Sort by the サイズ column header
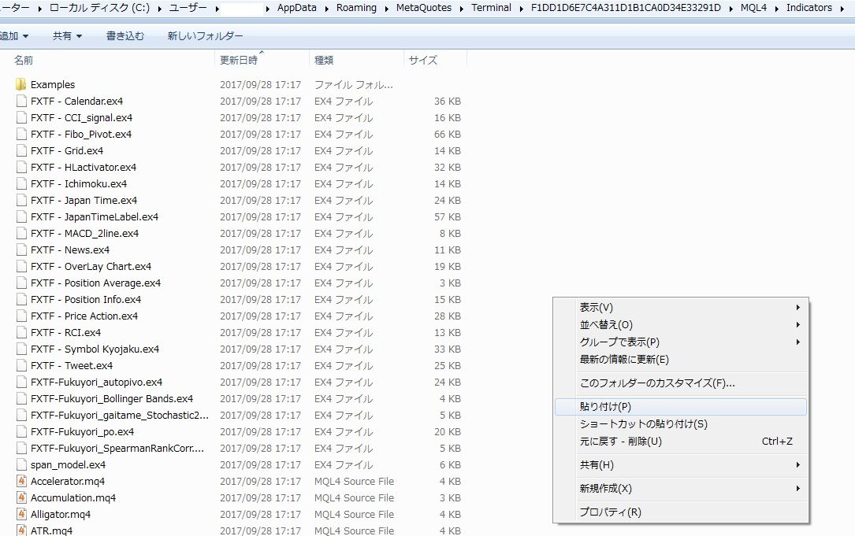This screenshot has height=536, width=855. pos(435,60)
